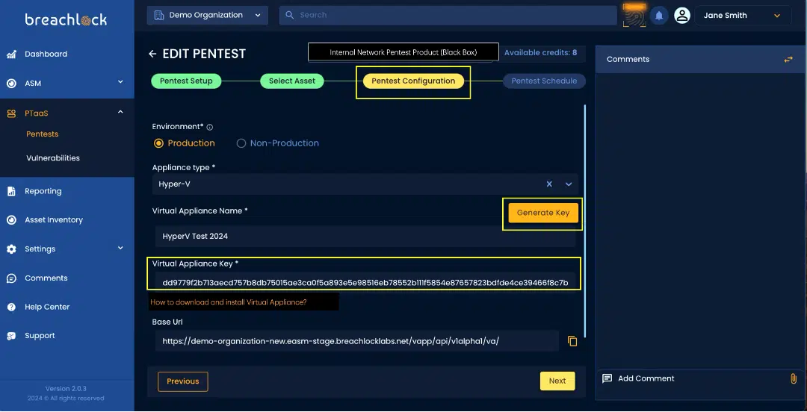Click the search magnifier icon
This screenshot has height=412, width=807.
(x=290, y=15)
